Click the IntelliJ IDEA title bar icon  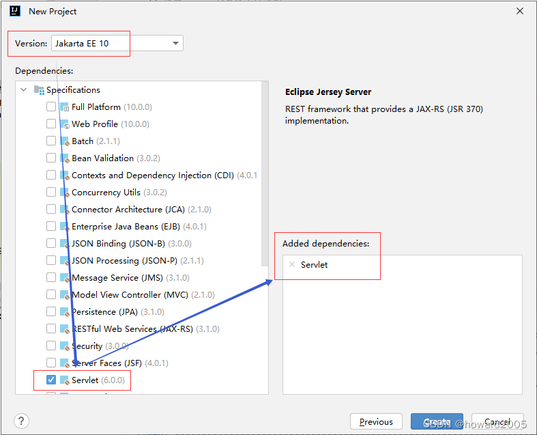[15, 11]
